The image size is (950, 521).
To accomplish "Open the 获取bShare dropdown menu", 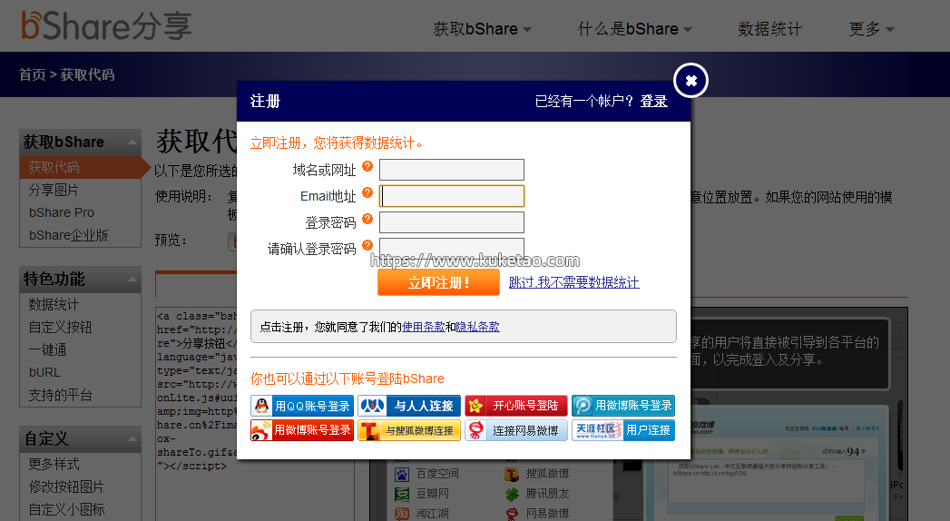I will point(483,28).
